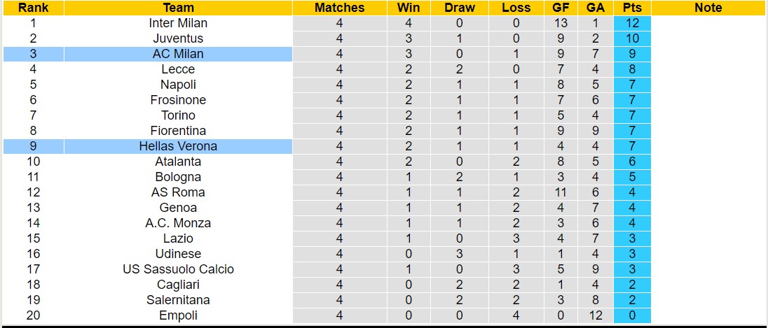Click the Atalanta team name
Viewport: 768px width, 328px height.
point(178,162)
